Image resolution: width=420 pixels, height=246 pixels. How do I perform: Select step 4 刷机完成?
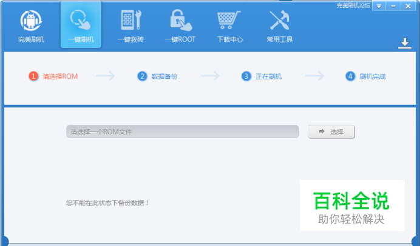pos(365,76)
